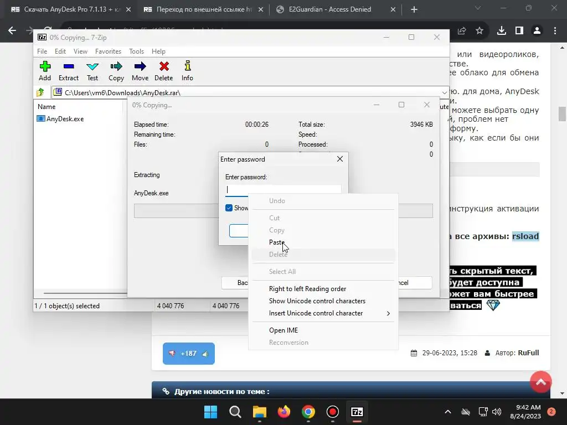This screenshot has width=567, height=425.
Task: Select the AnyDesk.exe file in the list
Action: (60, 119)
